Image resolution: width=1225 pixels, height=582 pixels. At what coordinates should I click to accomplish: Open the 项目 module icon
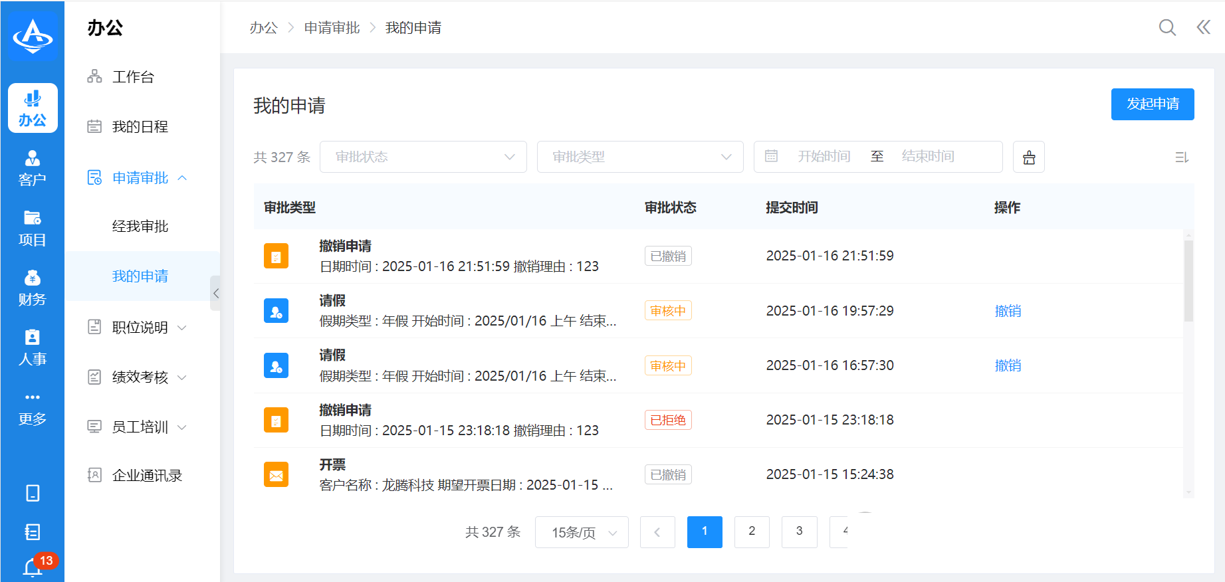click(x=33, y=228)
